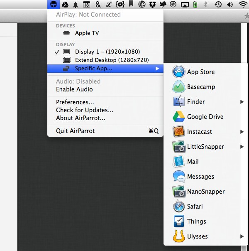Select Apple TV device
This screenshot has width=249, height=251.
(105, 33)
